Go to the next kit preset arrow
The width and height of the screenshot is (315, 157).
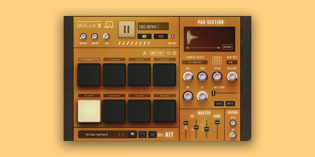(123, 134)
